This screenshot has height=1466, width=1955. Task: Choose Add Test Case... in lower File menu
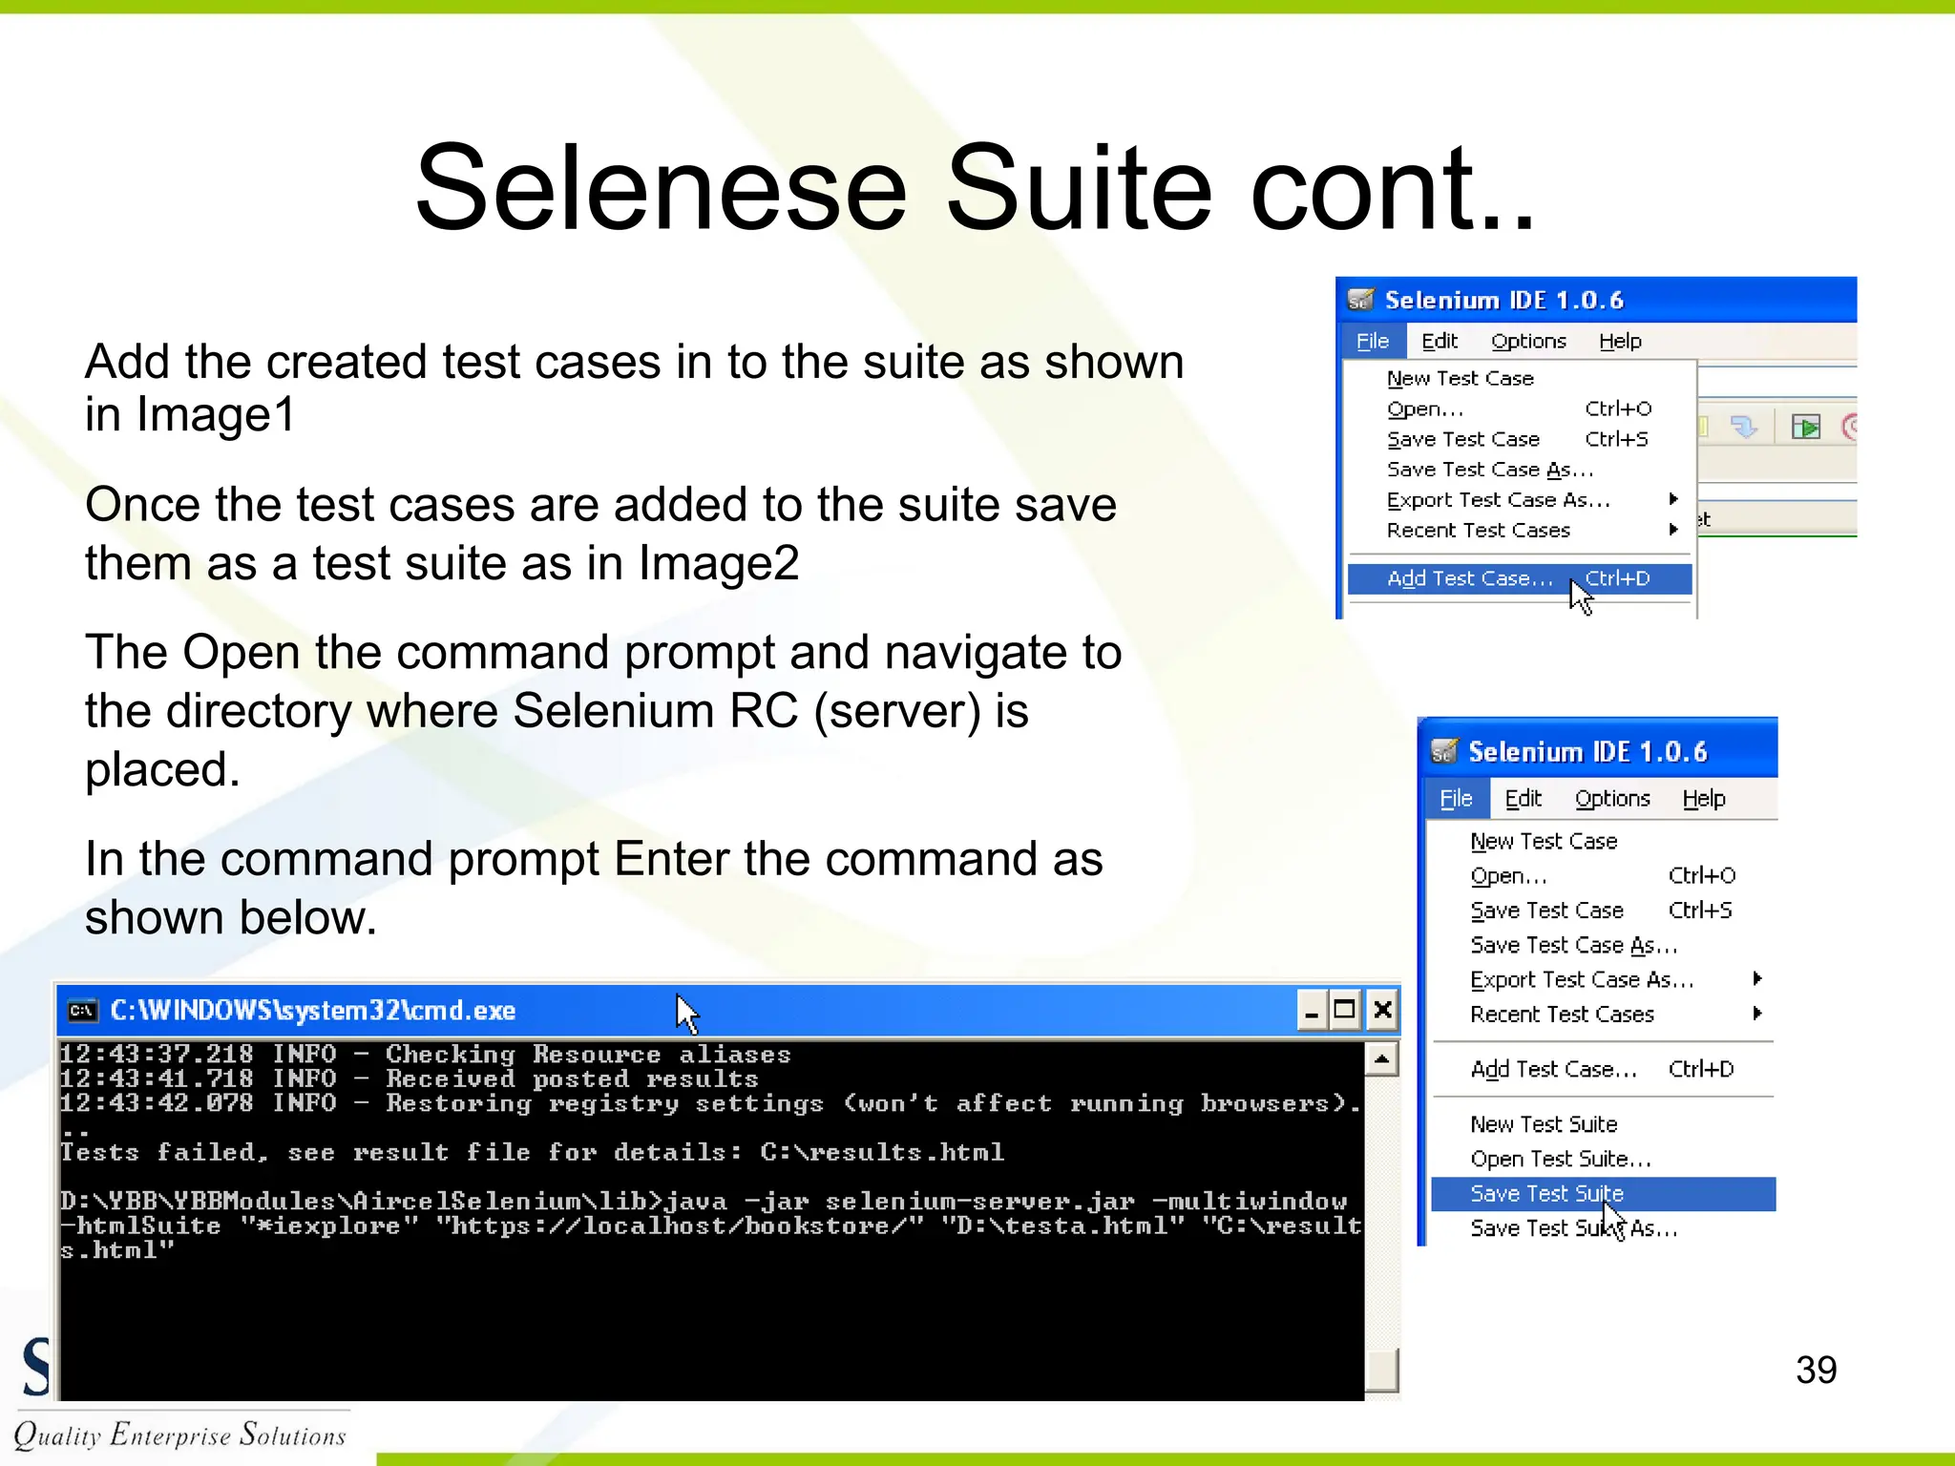(1604, 1069)
